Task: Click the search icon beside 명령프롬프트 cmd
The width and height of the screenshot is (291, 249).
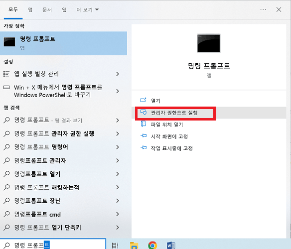Action: pyautogui.click(x=6, y=214)
